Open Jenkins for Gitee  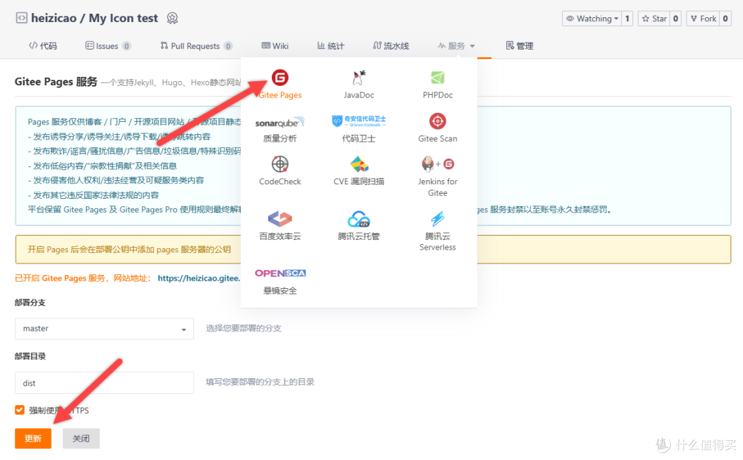[438, 174]
